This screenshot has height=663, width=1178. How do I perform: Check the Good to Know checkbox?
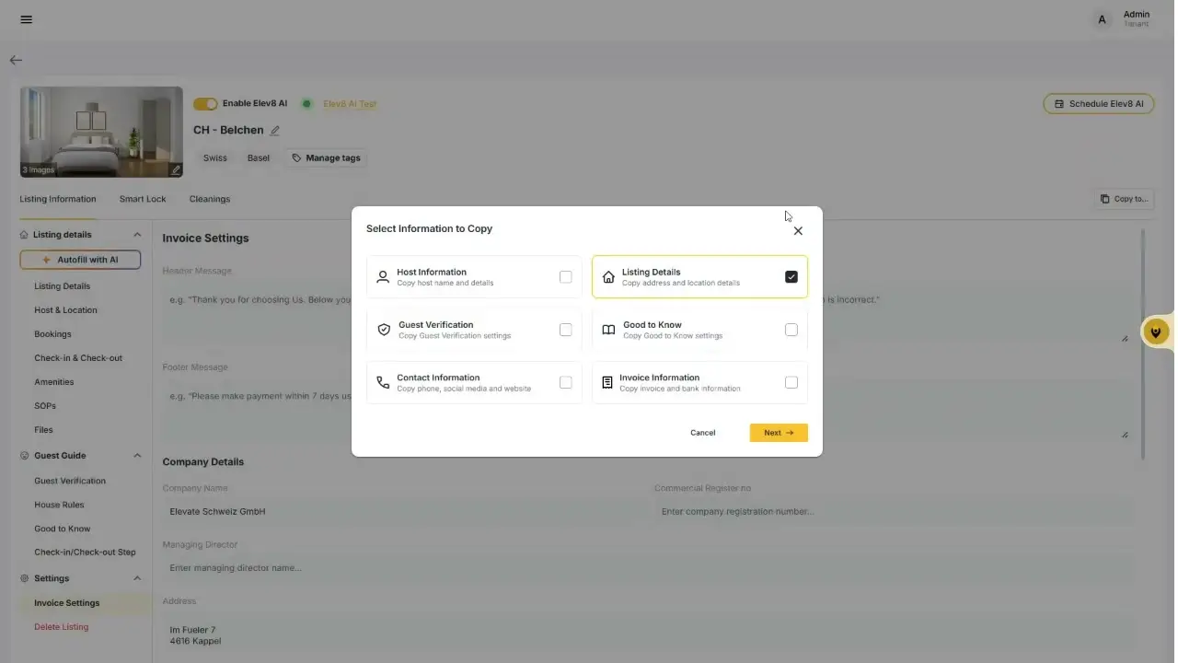(x=791, y=330)
